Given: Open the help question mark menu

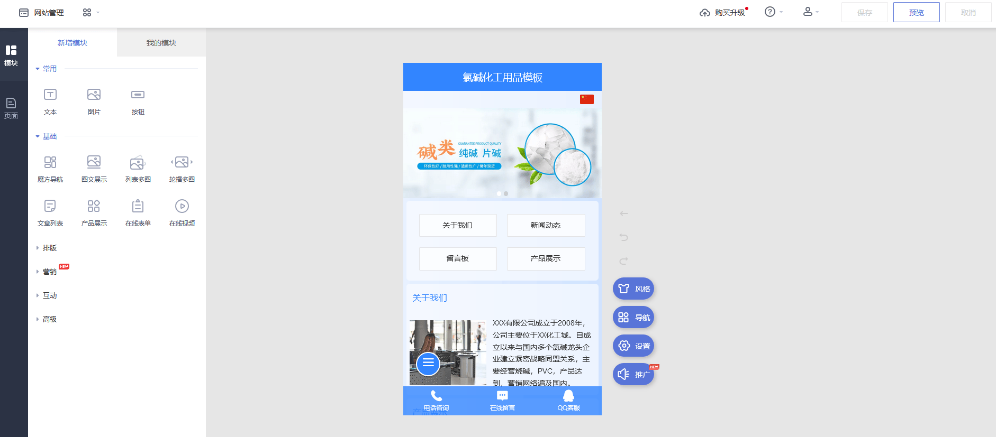Looking at the screenshot, I should point(773,12).
